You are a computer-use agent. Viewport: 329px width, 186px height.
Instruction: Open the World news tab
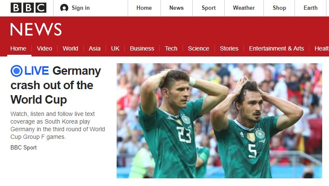[70, 48]
